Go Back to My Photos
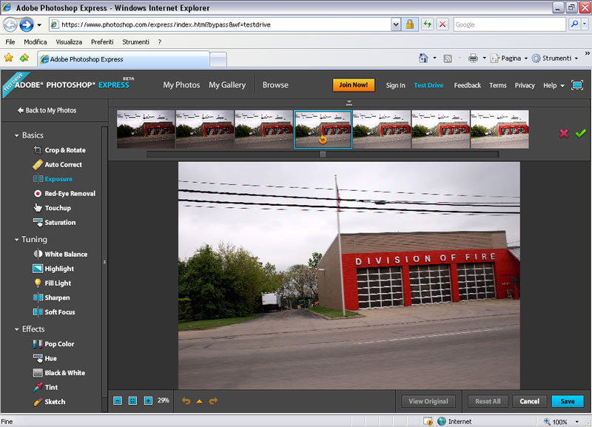 pyautogui.click(x=47, y=110)
